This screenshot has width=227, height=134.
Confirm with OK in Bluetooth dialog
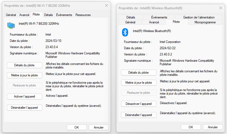click(x=191, y=127)
